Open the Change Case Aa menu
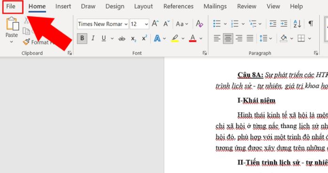The image size is (328, 173). [x=182, y=24]
